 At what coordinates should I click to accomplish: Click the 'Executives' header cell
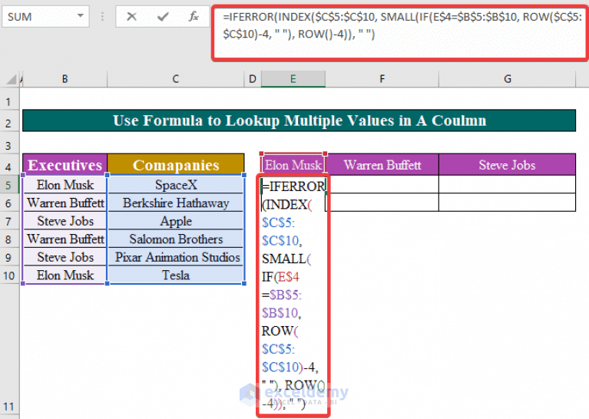(65, 164)
